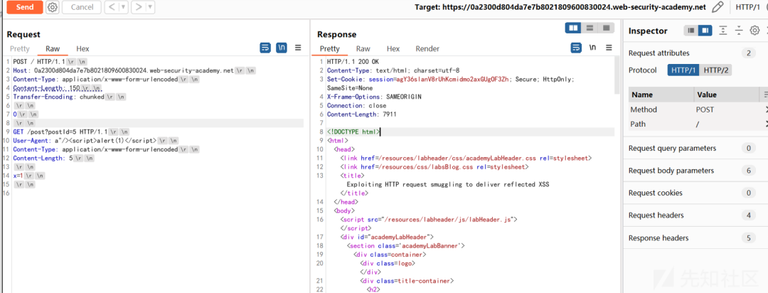Open the Request panel hamburger menu
The width and height of the screenshot is (768, 293).
[298, 48]
